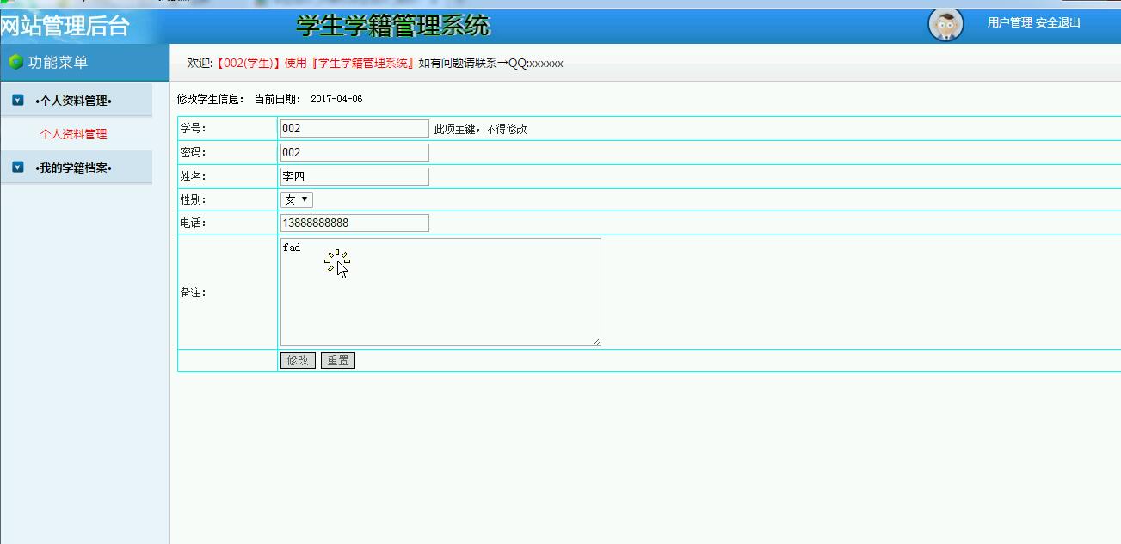This screenshot has width=1121, height=544.
Task: Select the •个人资料管理• menu header
Action: pos(74,101)
